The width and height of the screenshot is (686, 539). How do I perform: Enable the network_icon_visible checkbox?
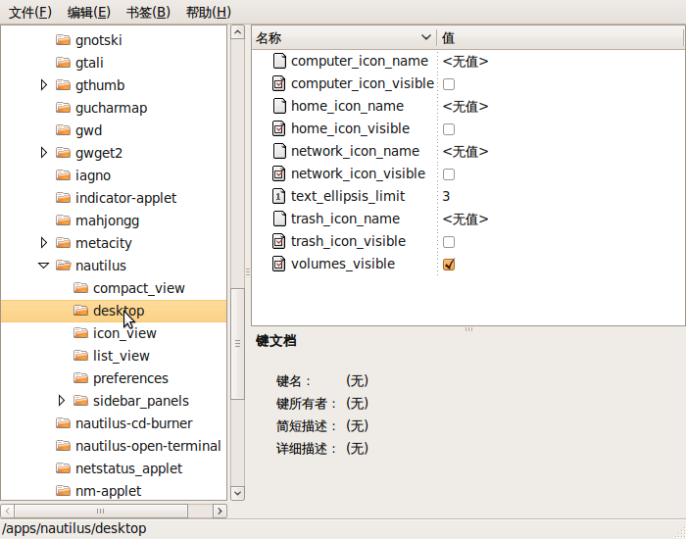pyautogui.click(x=449, y=174)
